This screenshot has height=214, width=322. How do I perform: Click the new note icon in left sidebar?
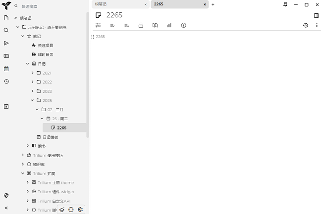click(x=6, y=18)
